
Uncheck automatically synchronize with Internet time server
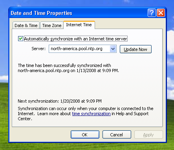tap(20, 39)
